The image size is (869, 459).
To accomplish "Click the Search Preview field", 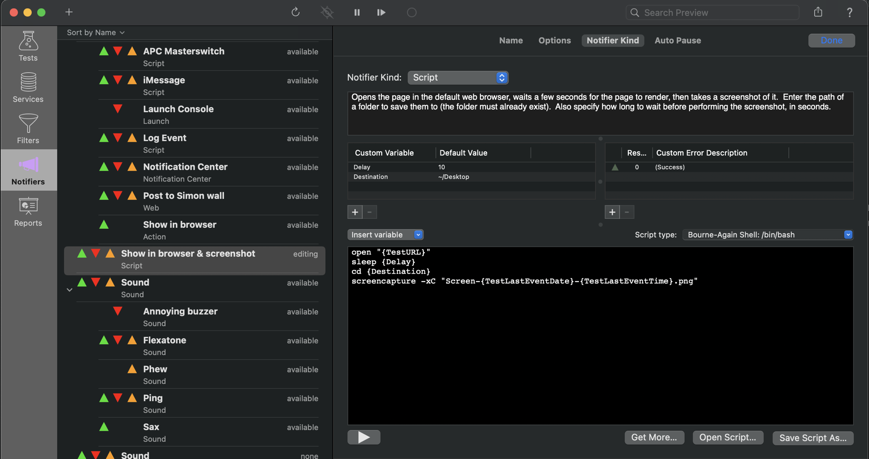I will click(x=712, y=12).
